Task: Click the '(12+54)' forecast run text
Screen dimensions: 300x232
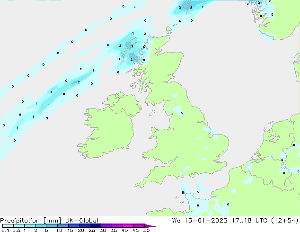Action: 285,221
